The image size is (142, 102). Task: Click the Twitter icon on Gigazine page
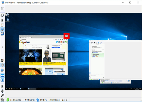coord(57,42)
